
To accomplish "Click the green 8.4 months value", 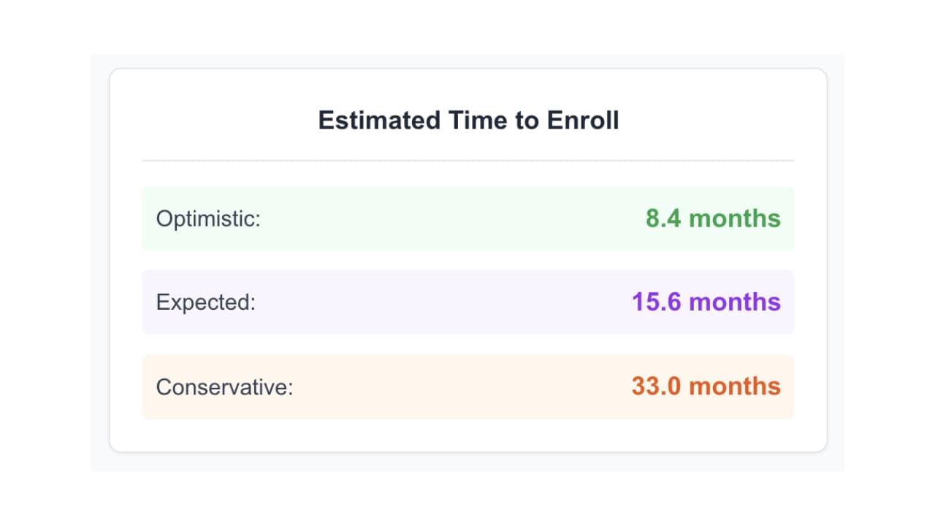I will coord(713,218).
